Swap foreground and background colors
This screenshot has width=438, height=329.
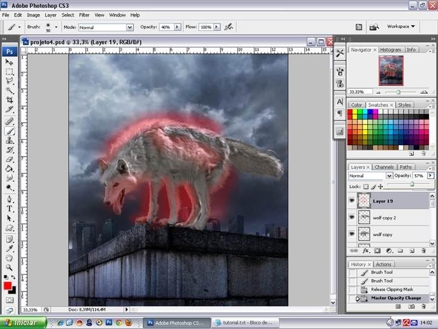pyautogui.click(x=13, y=277)
